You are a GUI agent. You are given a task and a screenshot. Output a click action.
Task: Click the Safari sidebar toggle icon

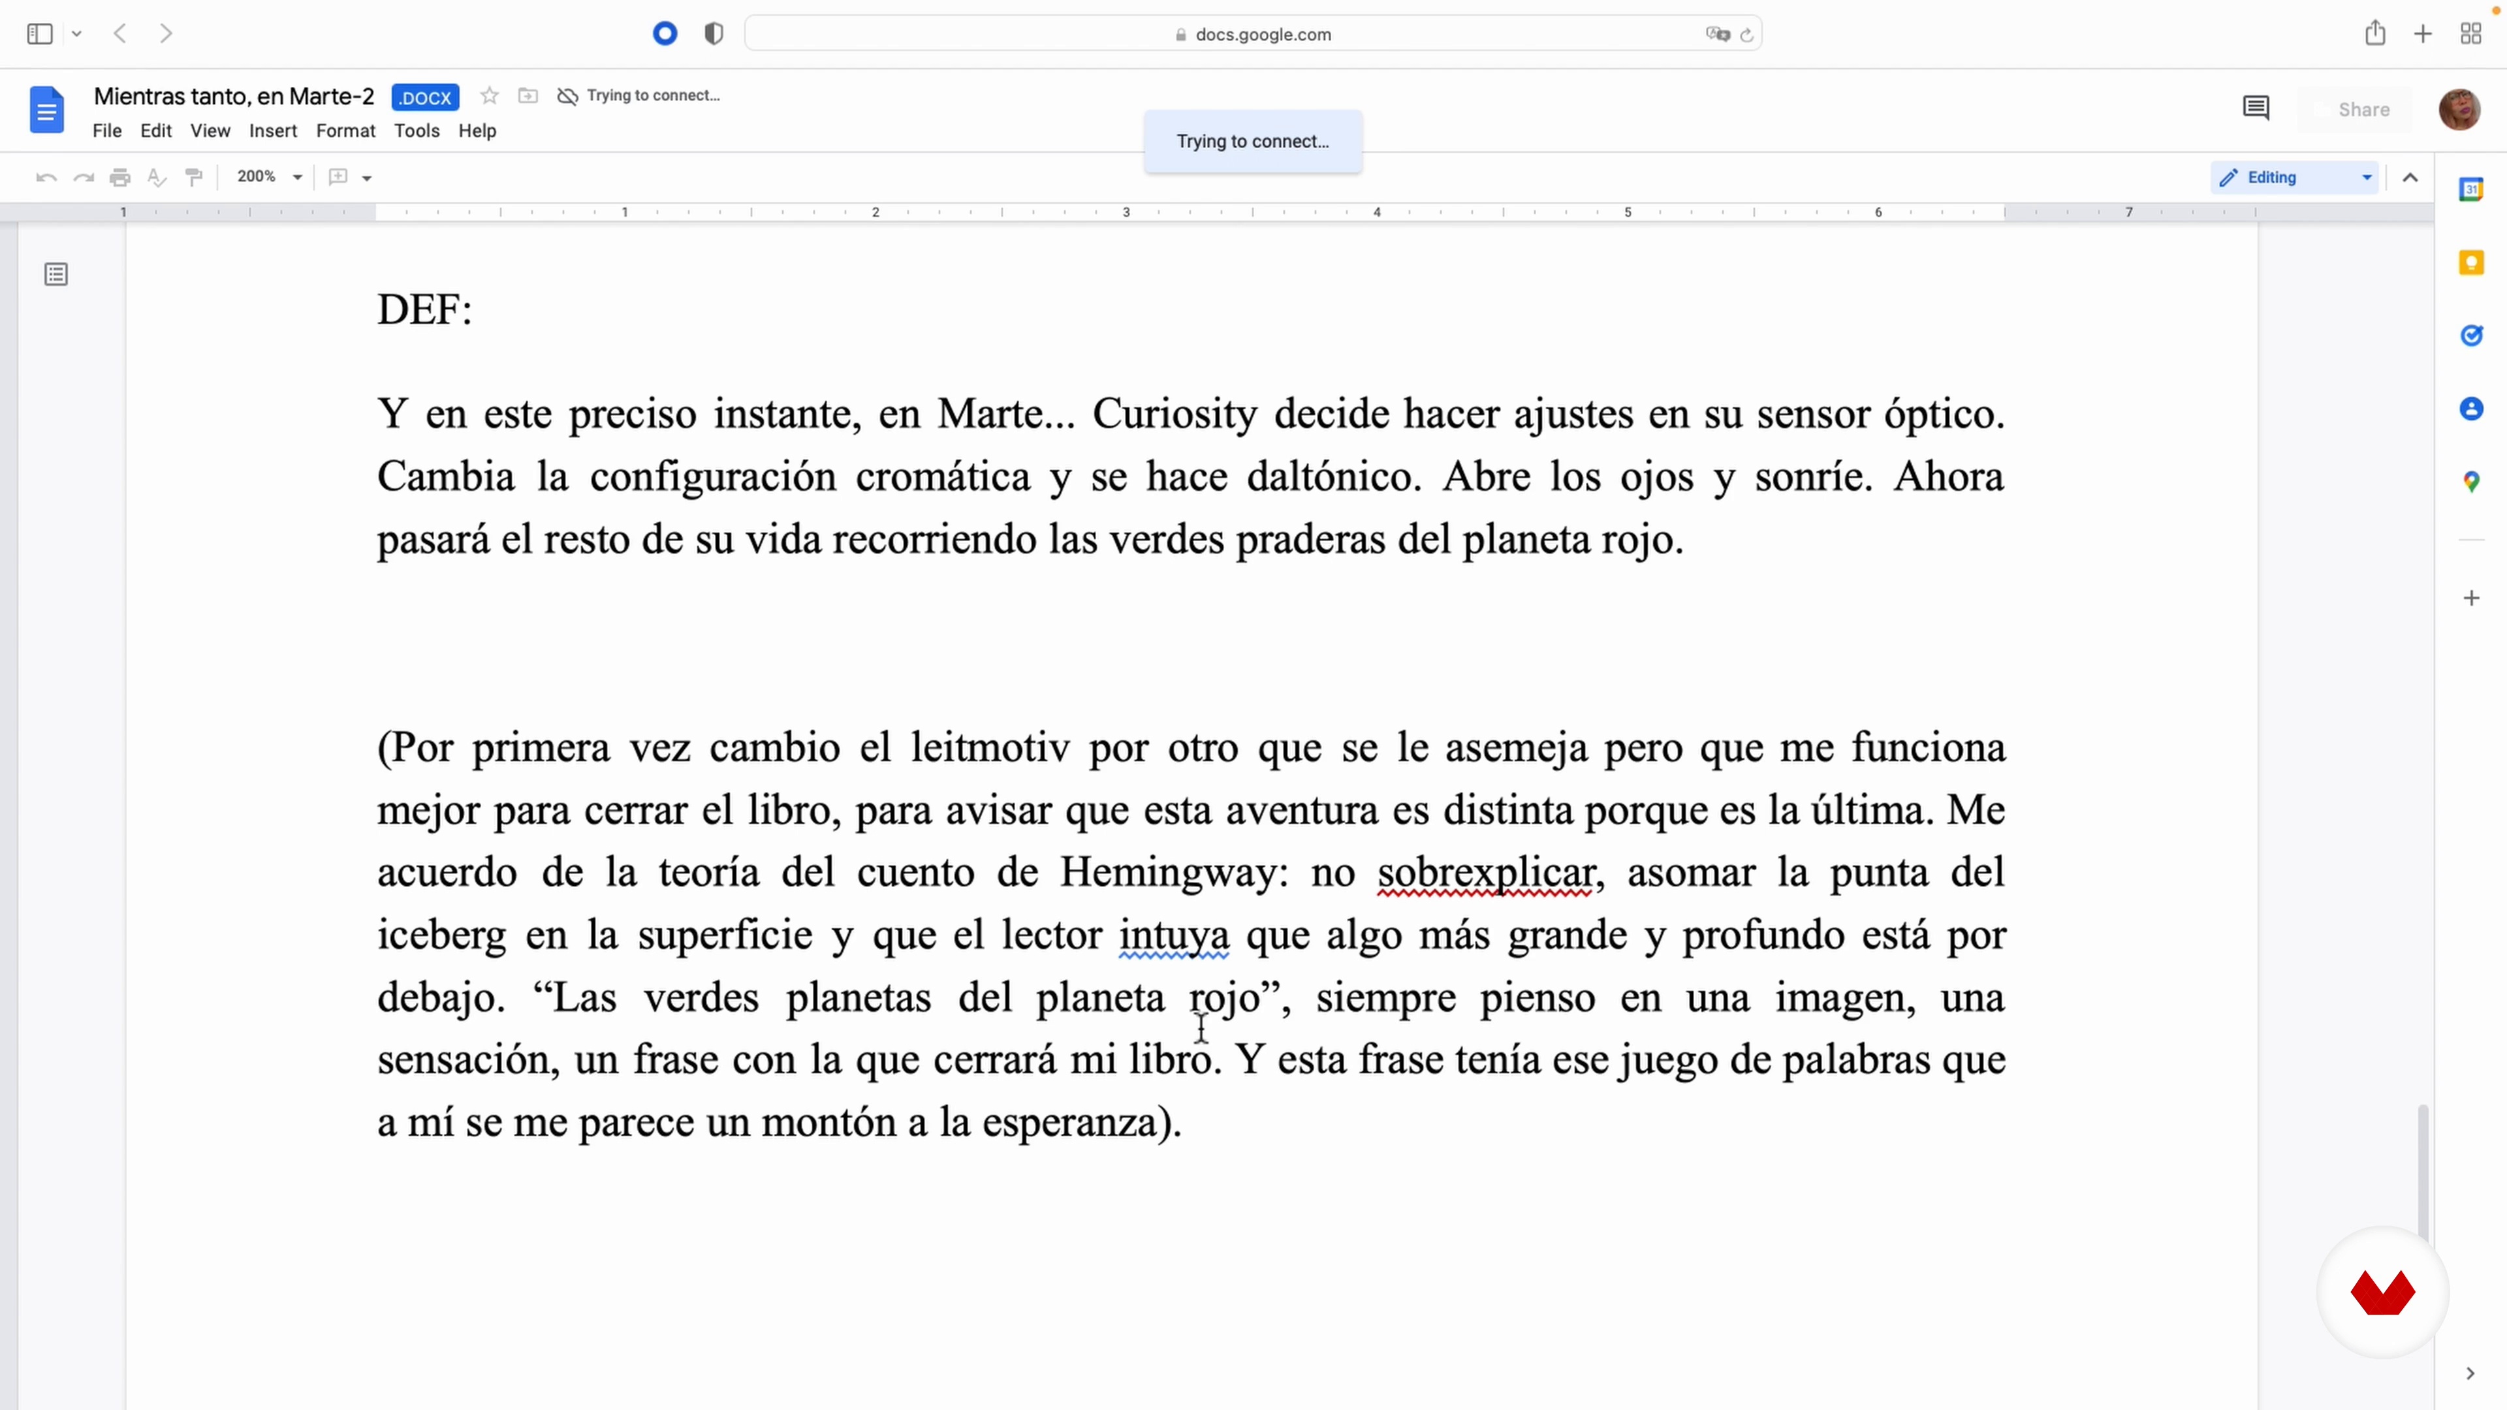[x=40, y=34]
